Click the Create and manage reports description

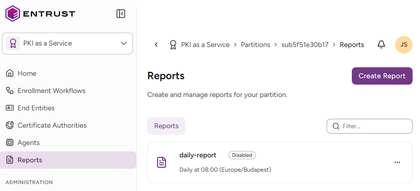(x=217, y=95)
